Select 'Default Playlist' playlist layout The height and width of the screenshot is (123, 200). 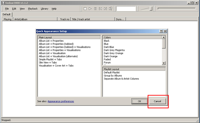112,73
